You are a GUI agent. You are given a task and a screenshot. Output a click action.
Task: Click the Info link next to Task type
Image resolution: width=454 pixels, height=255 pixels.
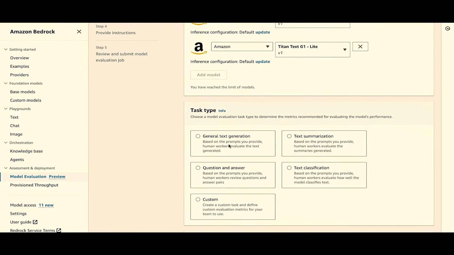(x=222, y=111)
